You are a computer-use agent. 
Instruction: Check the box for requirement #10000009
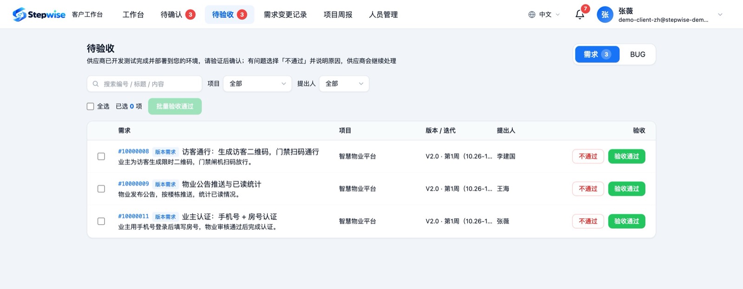point(101,189)
